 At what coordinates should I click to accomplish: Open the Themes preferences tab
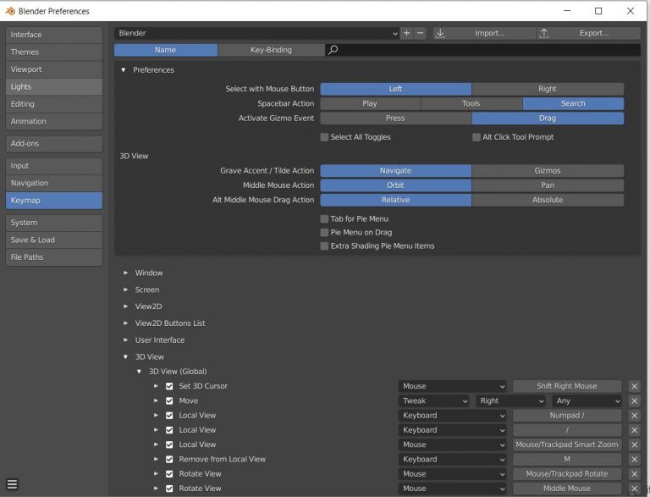point(53,52)
